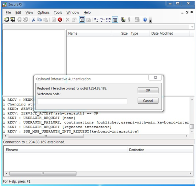
Task: Click the Connect toolbar icon
Action: tap(6, 20)
